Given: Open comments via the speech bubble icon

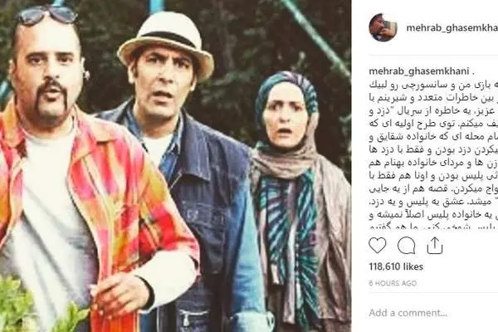Looking at the screenshot, I should [406, 246].
